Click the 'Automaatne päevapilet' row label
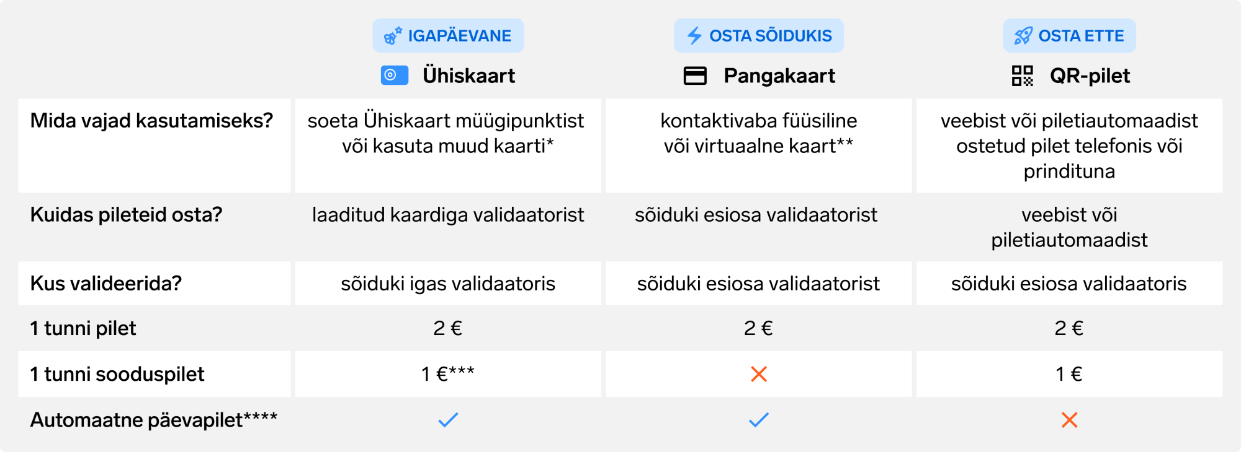Screen dimensions: 1241x452 [x=153, y=420]
